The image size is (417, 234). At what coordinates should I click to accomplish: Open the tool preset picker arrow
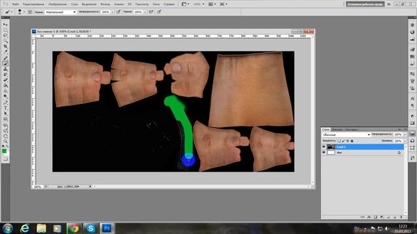tap(12, 12)
